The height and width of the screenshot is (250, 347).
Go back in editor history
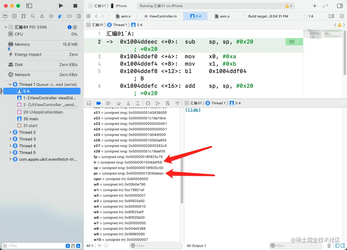pyautogui.click(x=96, y=16)
